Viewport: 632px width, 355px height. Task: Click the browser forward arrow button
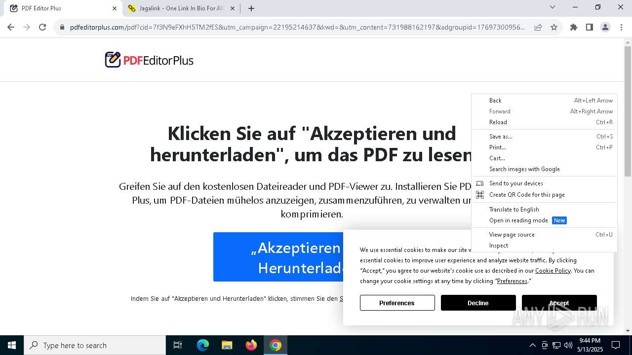coord(27,27)
